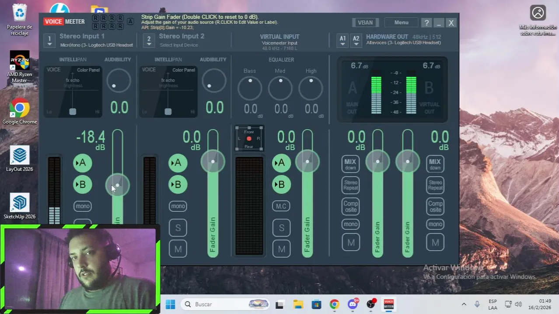
Task: Click Stereo Input 1 fader gain knob
Action: point(117,185)
